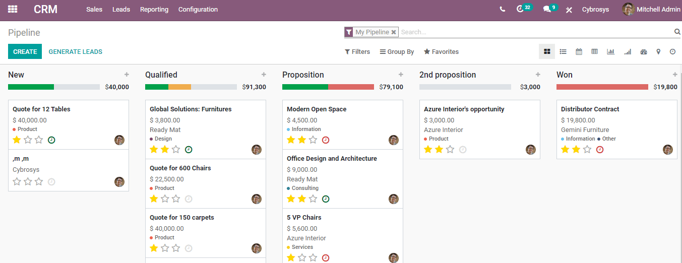
Task: Open activity clock on 5 VP Chairs card
Action: tap(326, 258)
